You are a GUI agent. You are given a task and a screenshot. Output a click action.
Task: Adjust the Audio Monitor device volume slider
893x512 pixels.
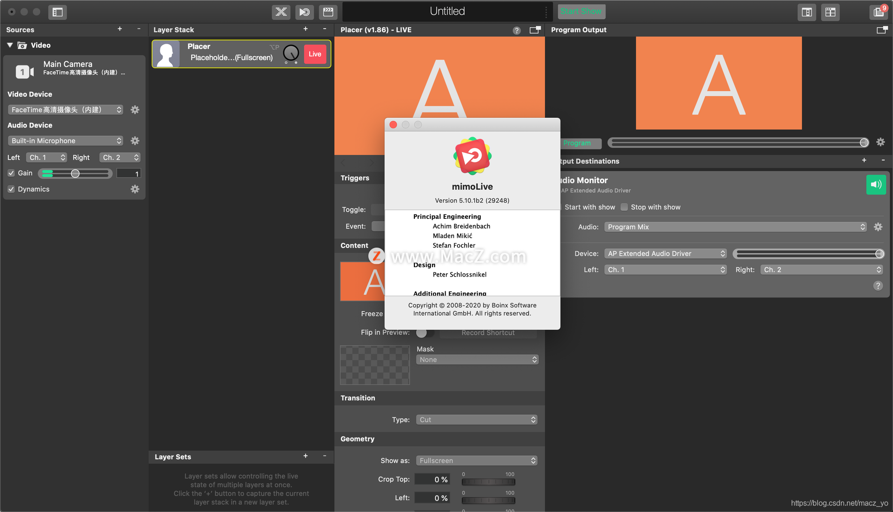coord(808,254)
